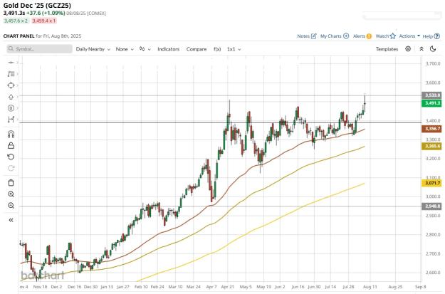Select the crosshair pointer tool

(11, 63)
